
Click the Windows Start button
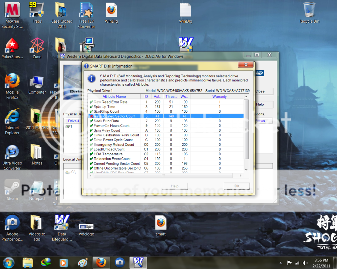[9, 263]
